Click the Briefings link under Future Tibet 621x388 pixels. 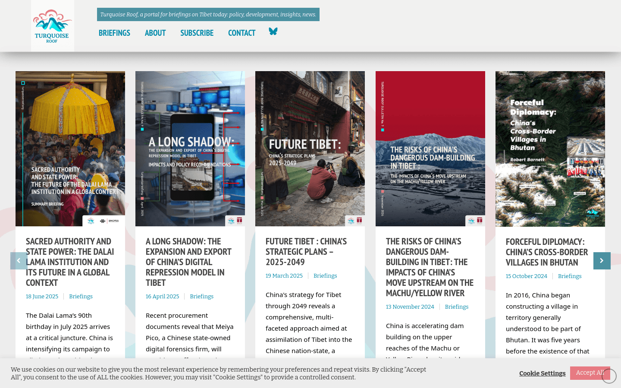[325, 275]
